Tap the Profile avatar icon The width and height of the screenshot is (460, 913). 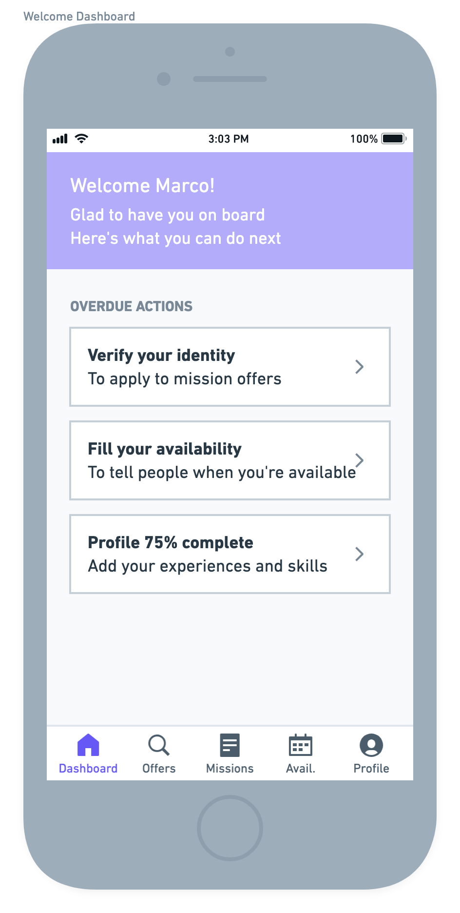(x=371, y=745)
